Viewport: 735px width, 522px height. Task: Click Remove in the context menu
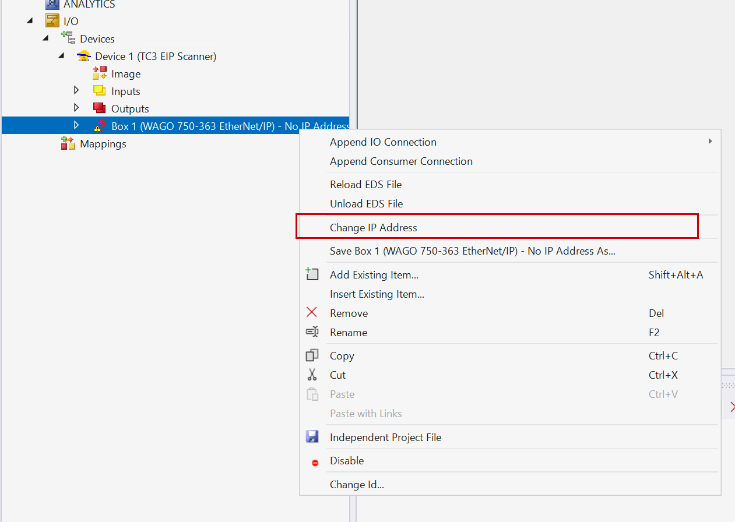click(x=349, y=313)
